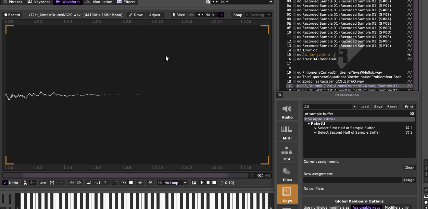Collapse the Sample Editor tree group
Screen dimensions: 428x209
(x=306, y=119)
